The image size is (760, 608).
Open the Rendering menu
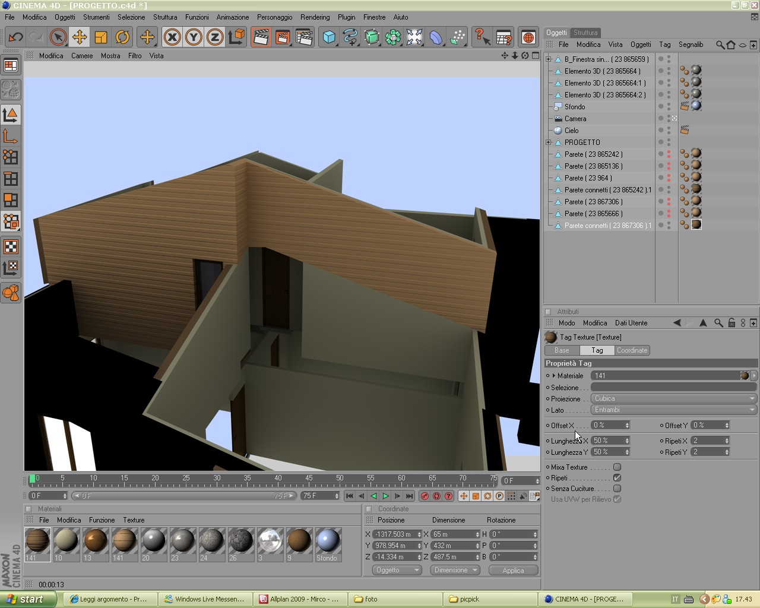[315, 17]
